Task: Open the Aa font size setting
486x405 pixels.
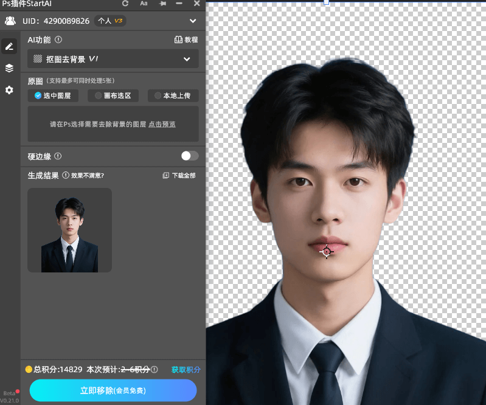Action: 144,4
